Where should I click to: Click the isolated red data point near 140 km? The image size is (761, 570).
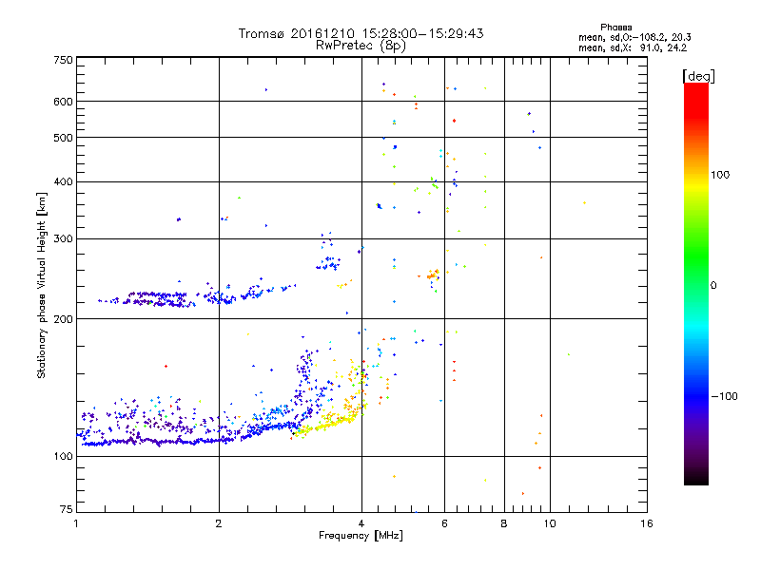(x=166, y=367)
